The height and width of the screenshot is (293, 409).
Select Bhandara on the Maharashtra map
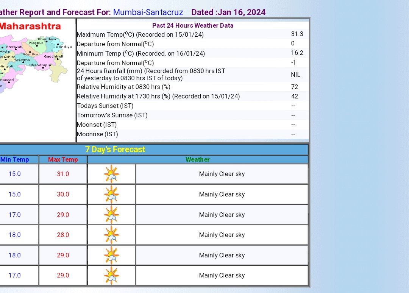(47, 39)
